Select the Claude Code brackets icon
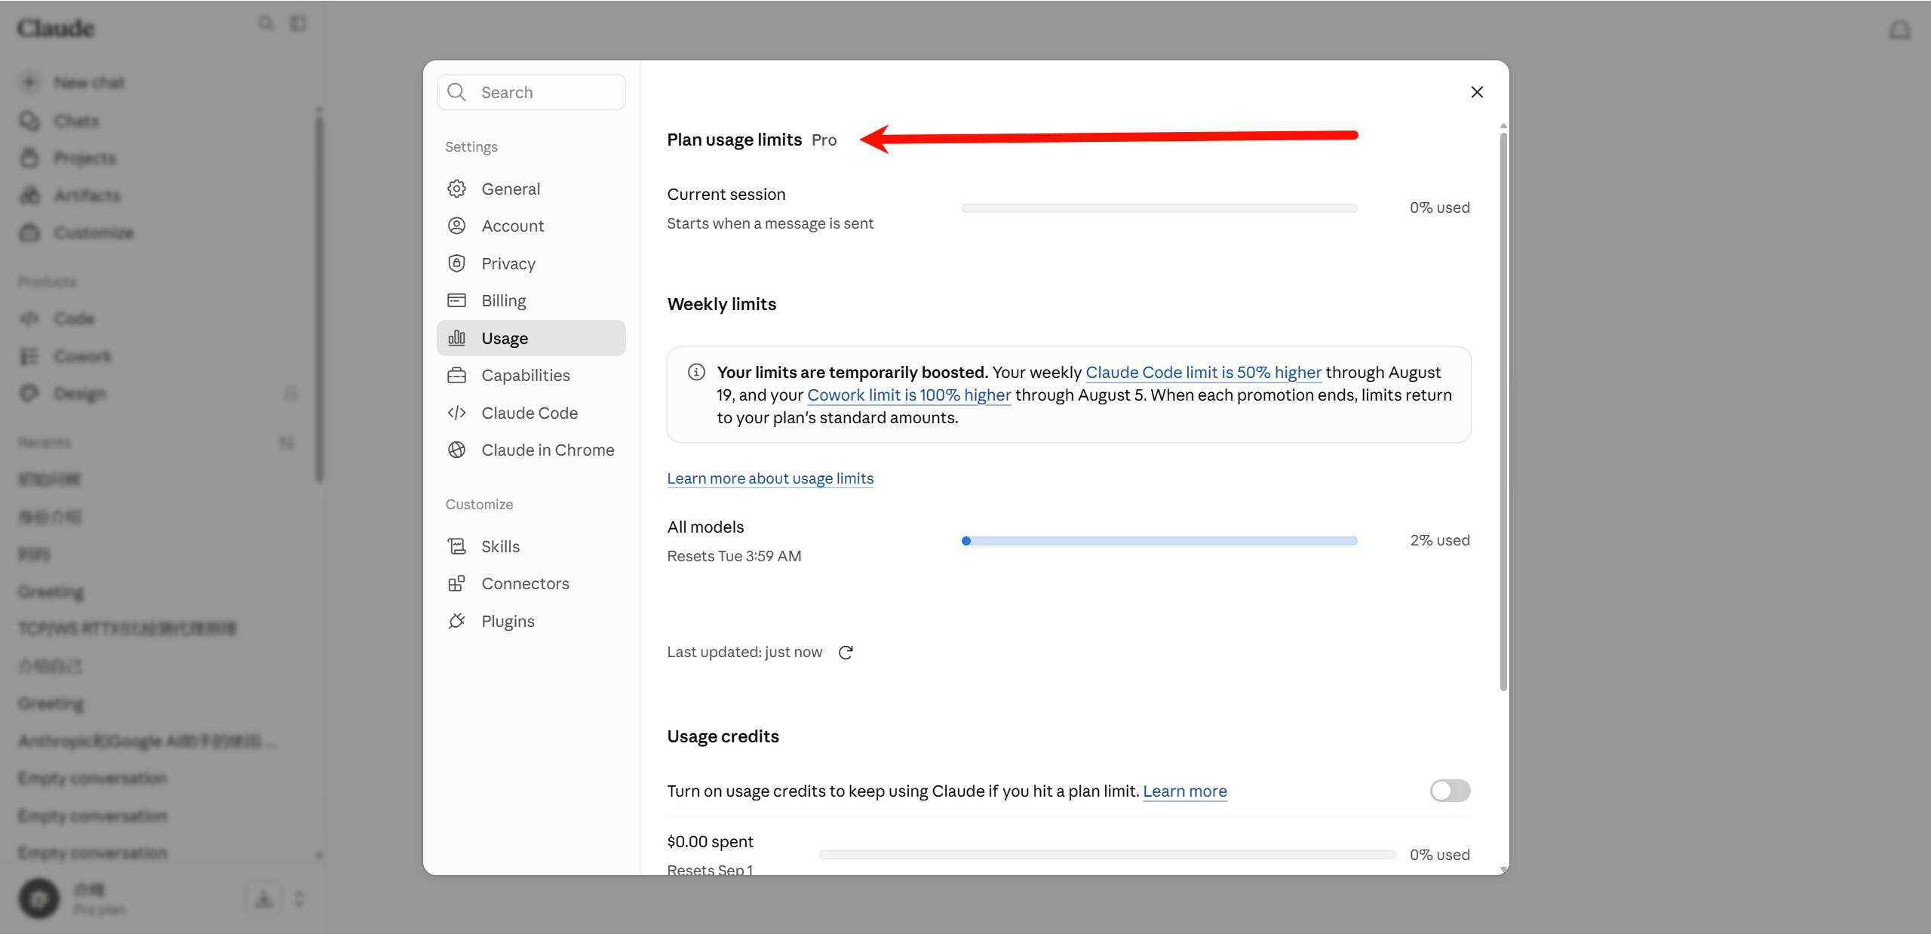The image size is (1931, 934). click(456, 413)
